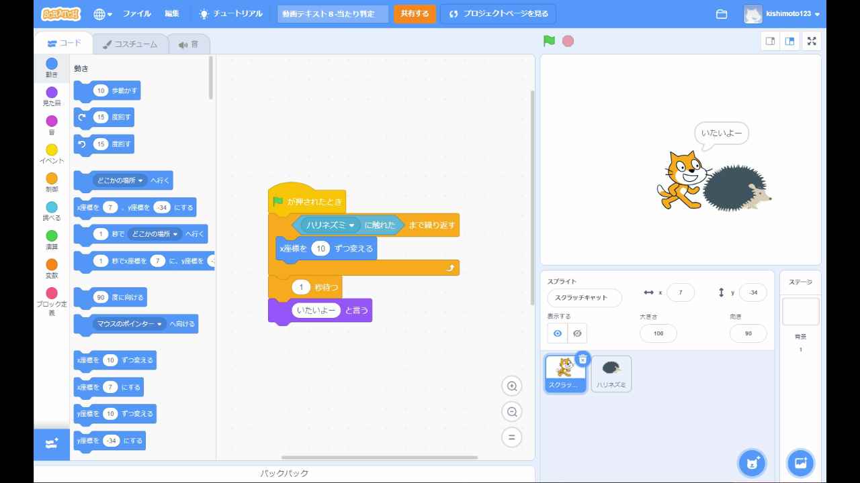Click the sprite name field スクラッチキャット

point(585,298)
